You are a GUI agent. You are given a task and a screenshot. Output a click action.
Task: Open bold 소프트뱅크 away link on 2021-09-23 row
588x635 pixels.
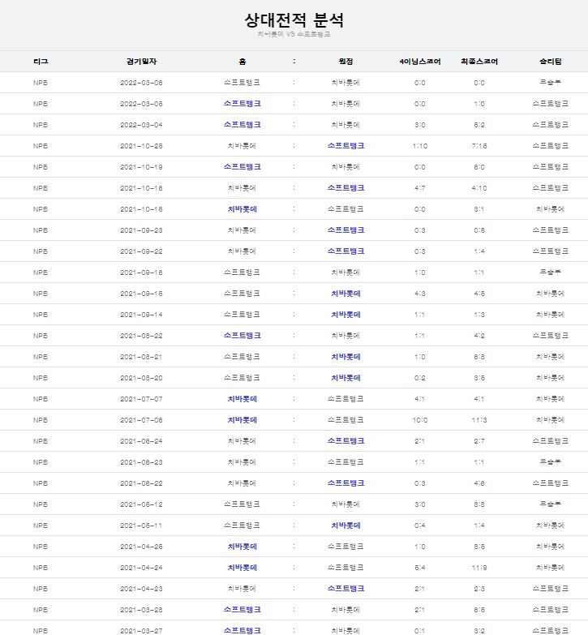[346, 230]
